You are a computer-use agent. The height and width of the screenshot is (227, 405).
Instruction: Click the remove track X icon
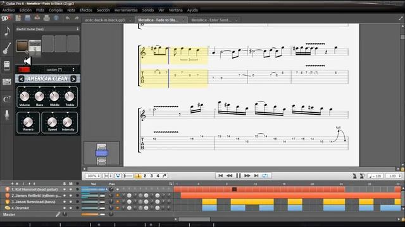pyautogui.click(x=17, y=183)
